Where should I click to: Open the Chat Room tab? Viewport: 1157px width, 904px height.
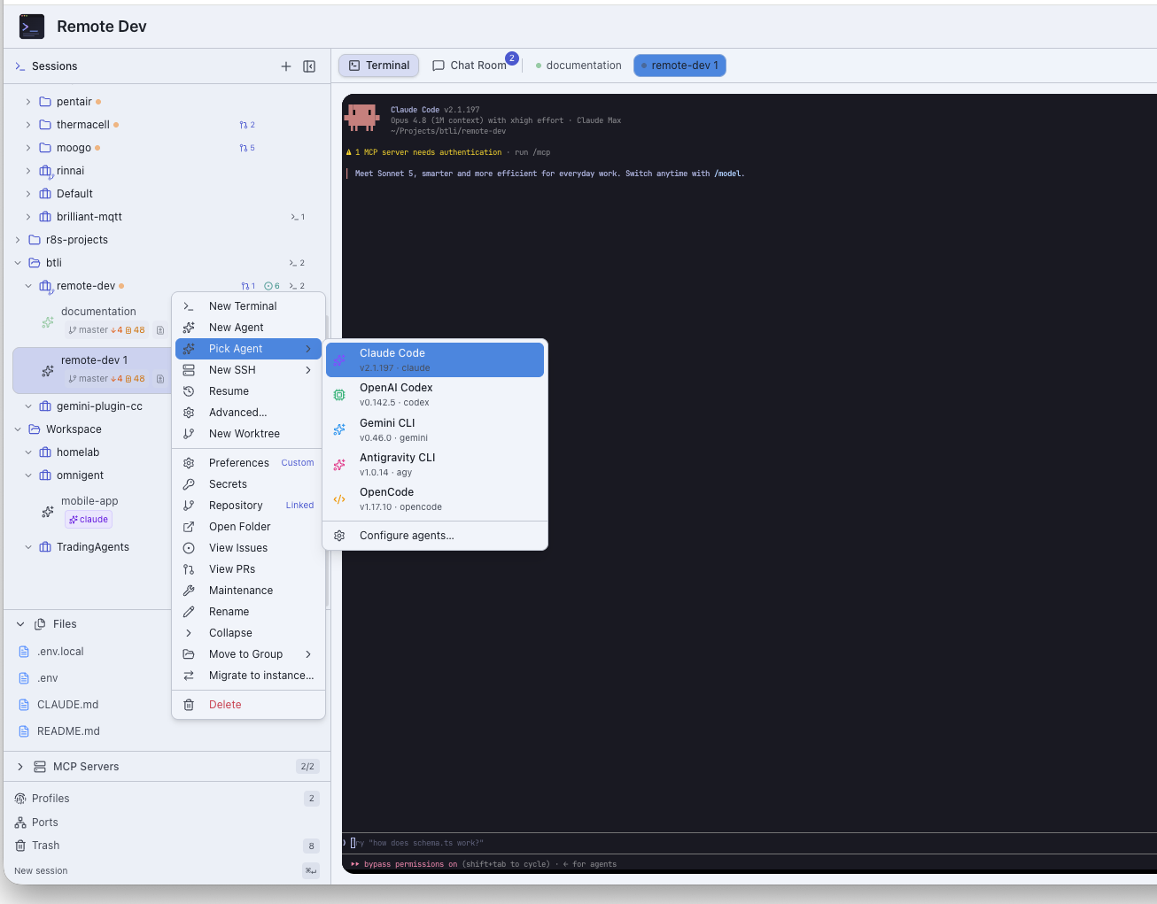click(x=470, y=66)
